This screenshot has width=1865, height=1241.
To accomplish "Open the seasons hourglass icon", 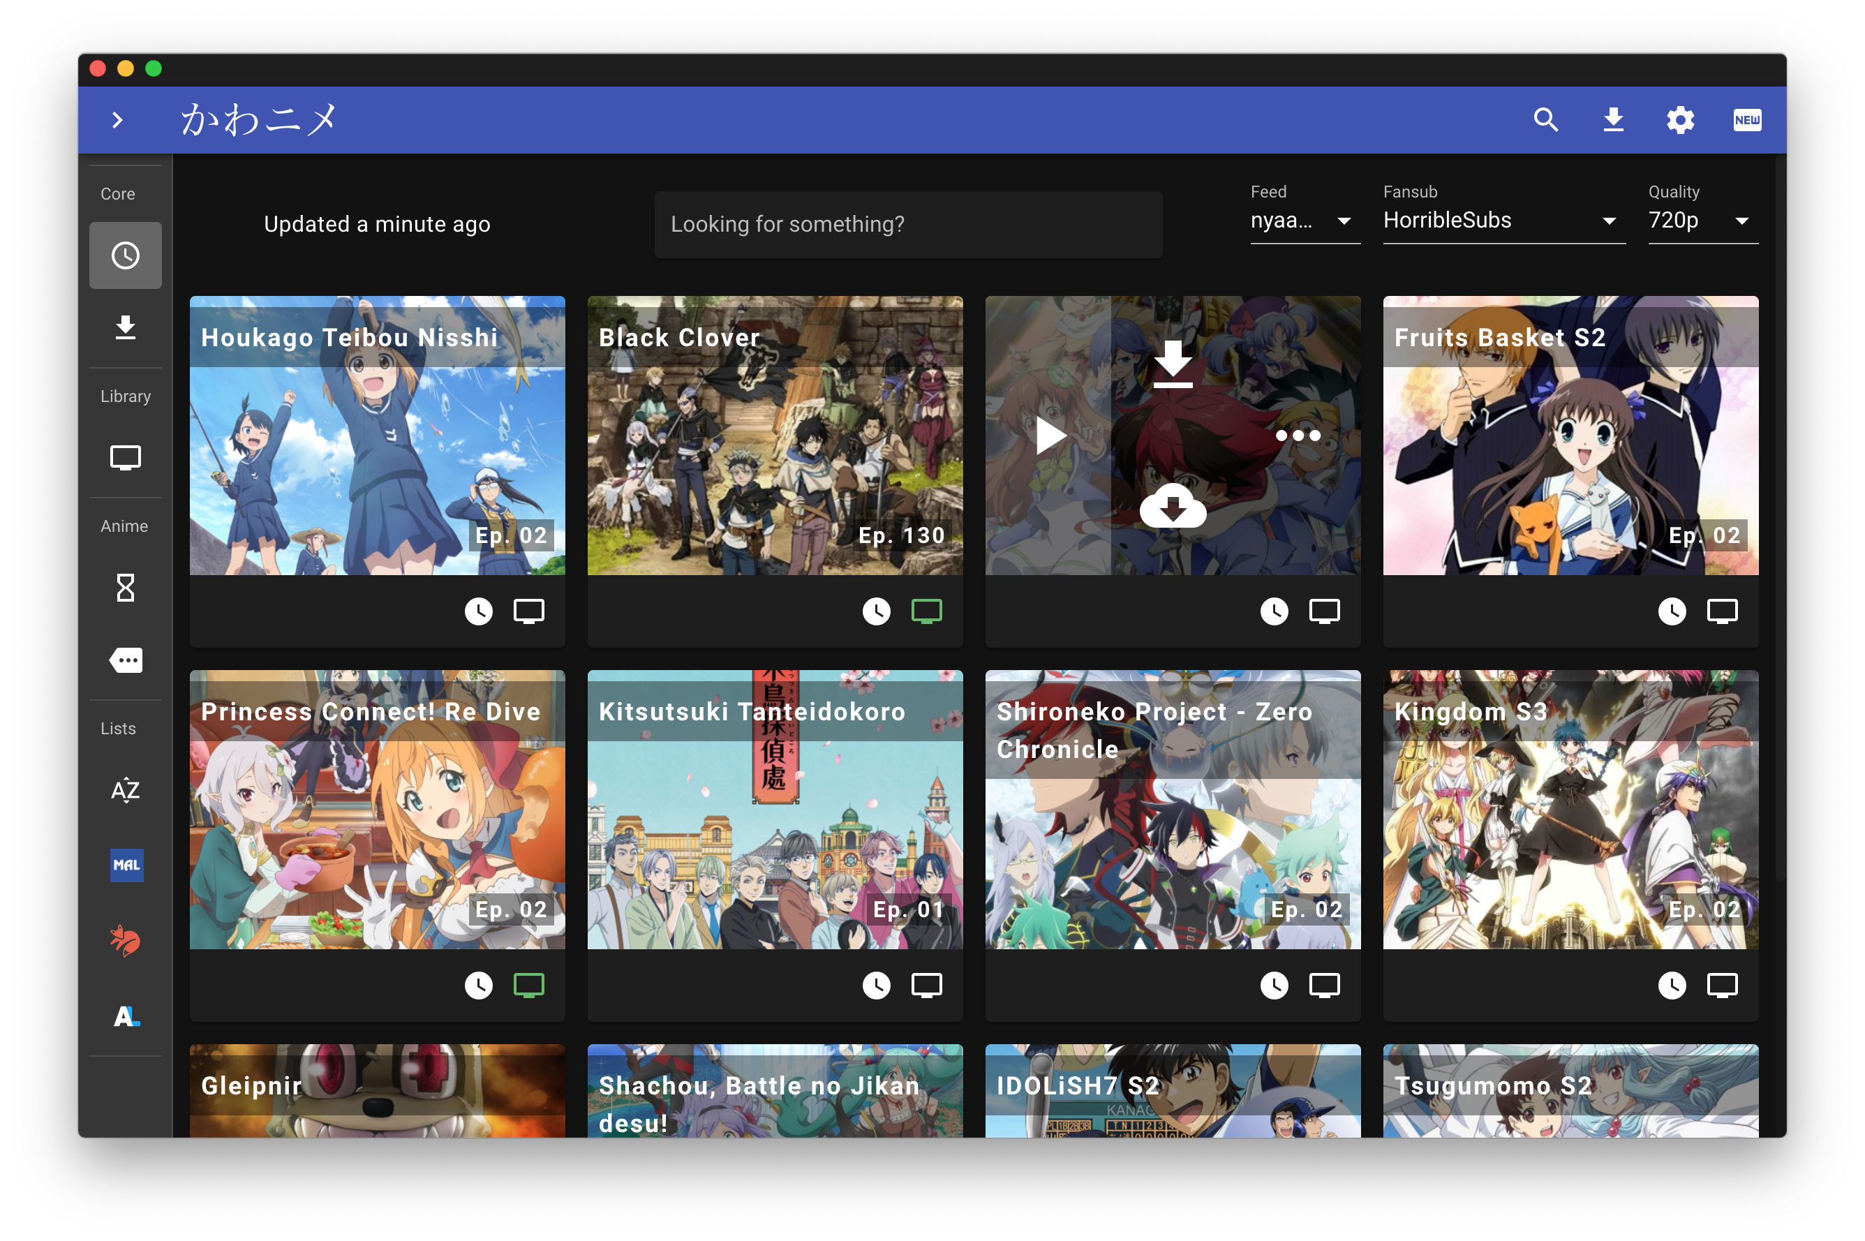I will (126, 588).
